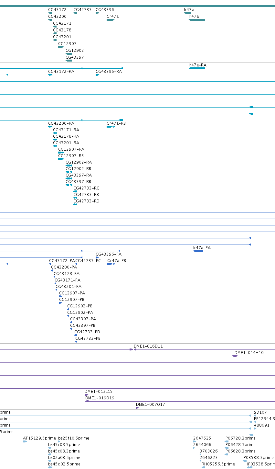Select the CG43200-RA transcript label
Viewport: 275px width, 469px height.
pos(61,123)
